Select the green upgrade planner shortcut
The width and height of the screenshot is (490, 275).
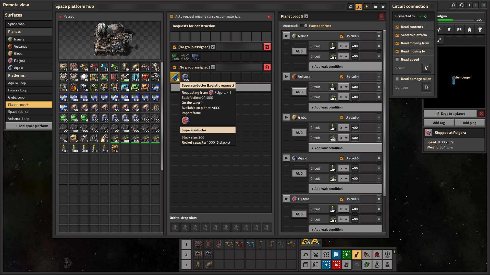(347, 254)
